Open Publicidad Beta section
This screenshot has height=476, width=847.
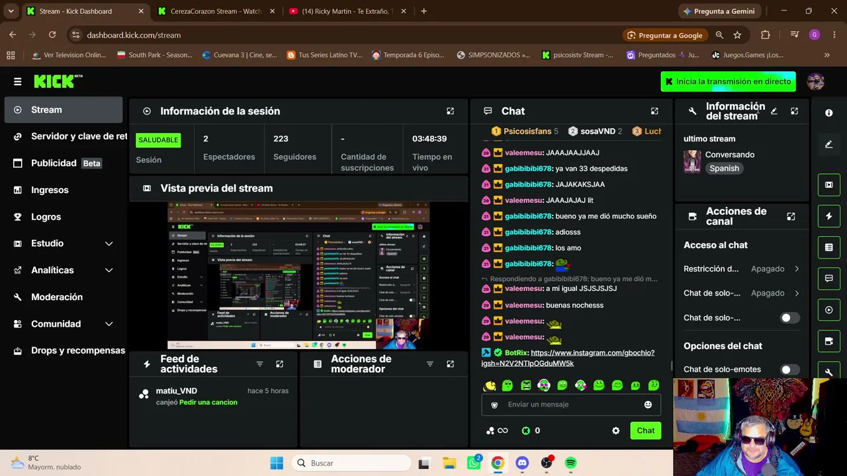pyautogui.click(x=64, y=163)
